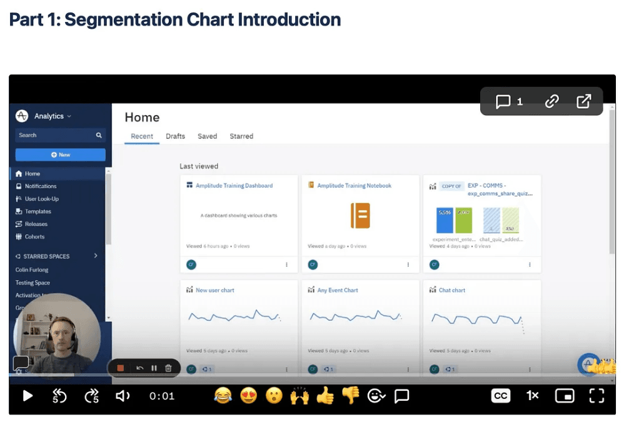Toggle picture-in-picture mode

click(x=565, y=395)
